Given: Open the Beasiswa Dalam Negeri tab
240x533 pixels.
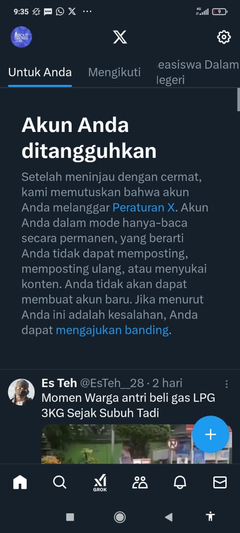Looking at the screenshot, I should point(197,72).
